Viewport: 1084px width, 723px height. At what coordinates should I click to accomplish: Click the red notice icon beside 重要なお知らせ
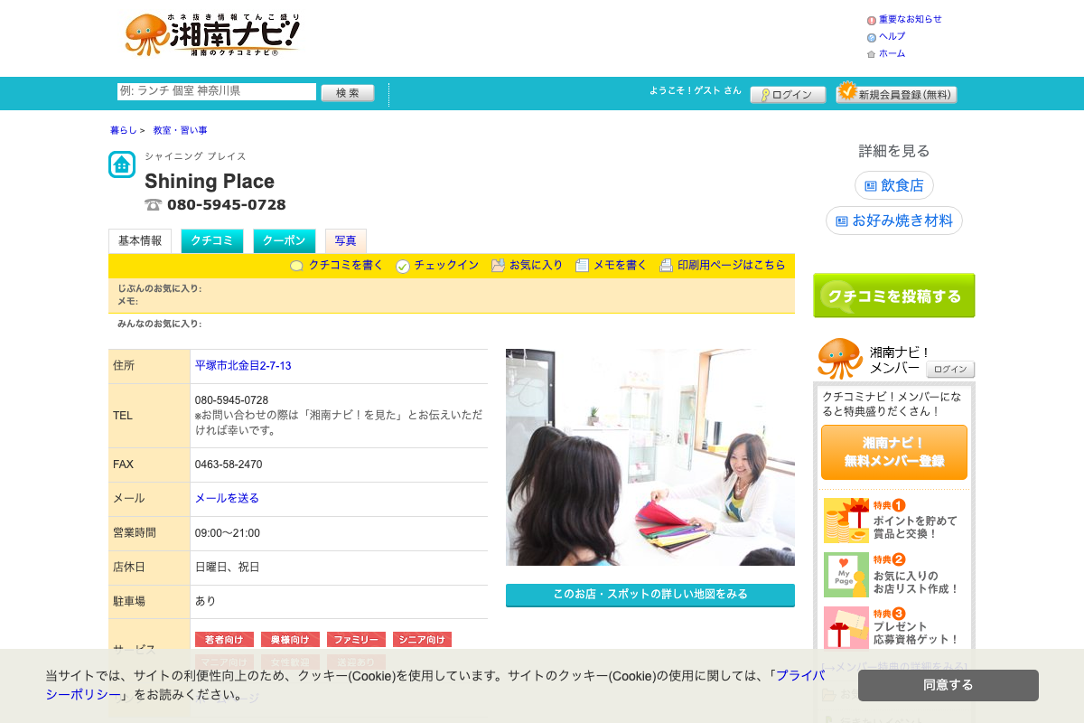pos(872,20)
